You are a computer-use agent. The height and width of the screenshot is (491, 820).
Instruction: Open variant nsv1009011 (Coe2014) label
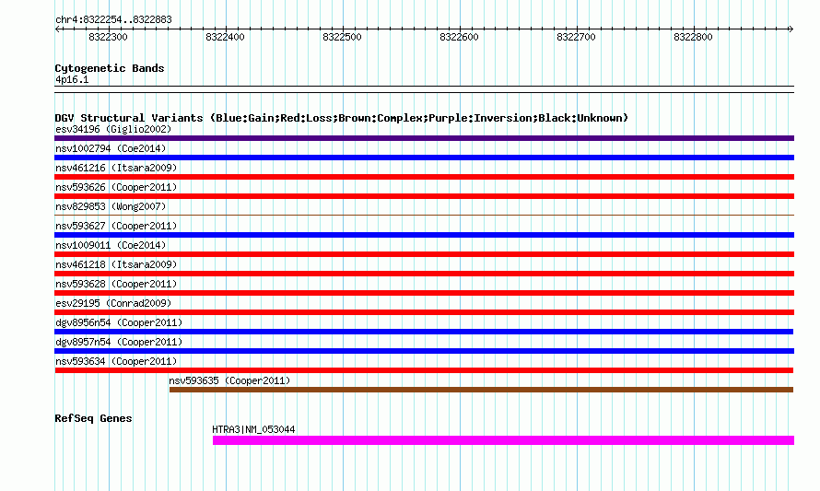pyautogui.click(x=111, y=245)
